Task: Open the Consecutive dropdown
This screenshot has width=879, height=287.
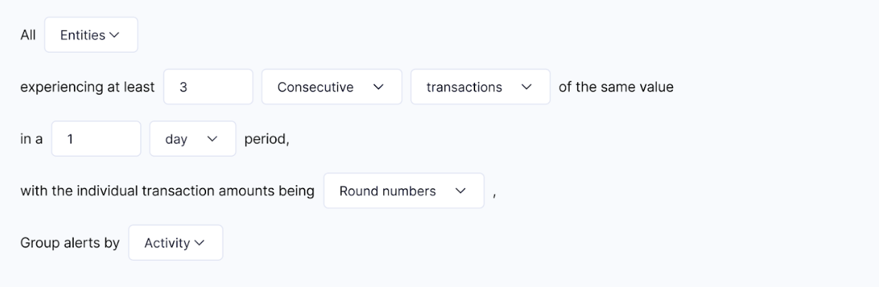Action: (331, 87)
